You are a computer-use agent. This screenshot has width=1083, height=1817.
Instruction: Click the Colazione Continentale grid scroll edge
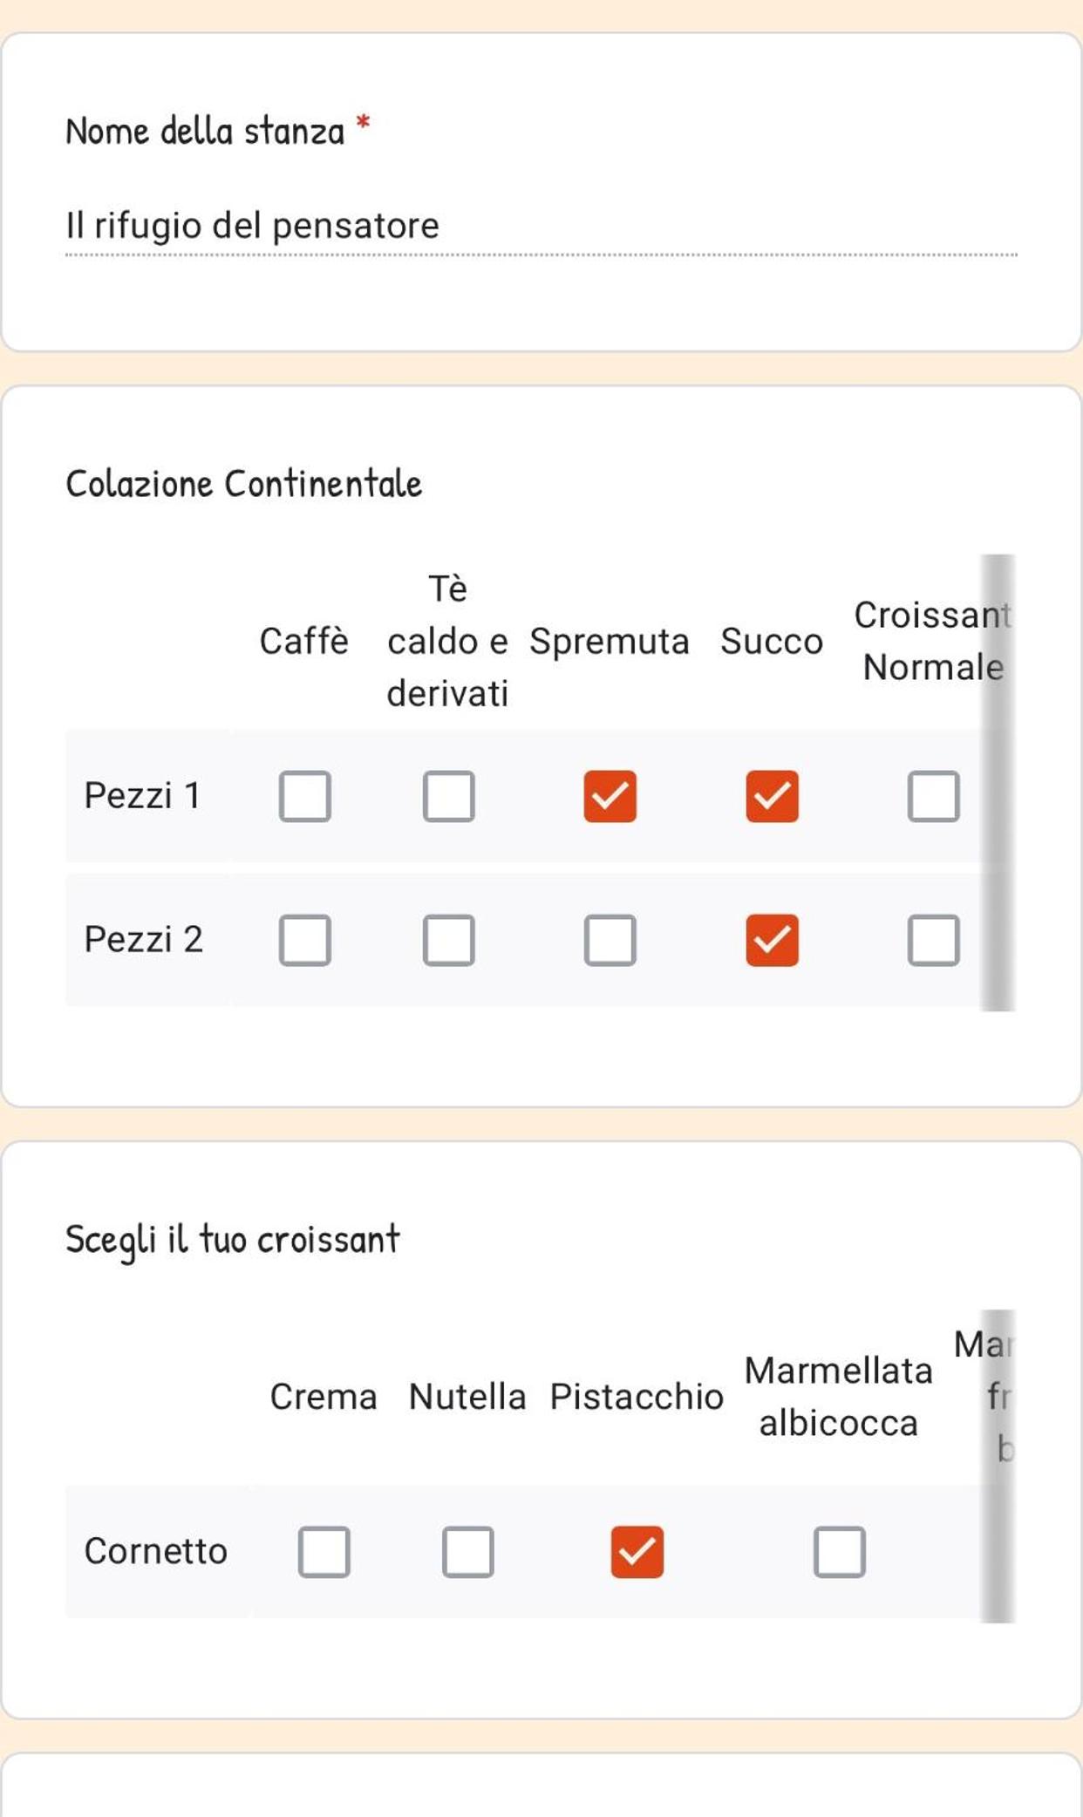click(998, 782)
